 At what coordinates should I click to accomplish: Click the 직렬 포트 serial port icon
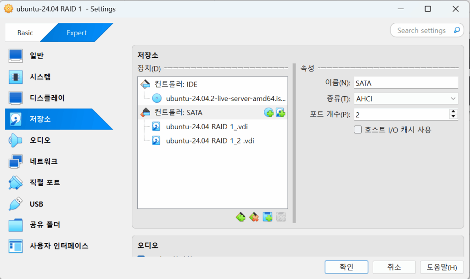coord(15,183)
